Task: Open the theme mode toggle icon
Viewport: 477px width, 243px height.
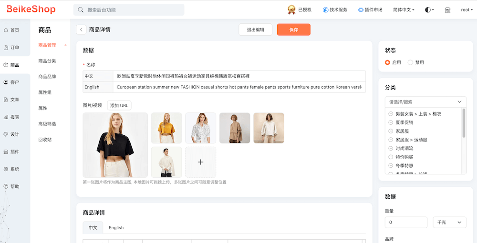Action: point(429,10)
